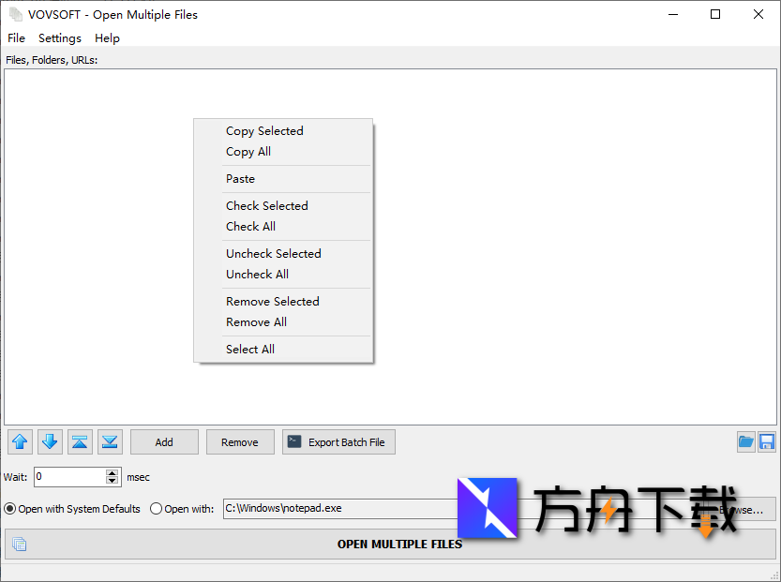Screen dimensions: 781x582
Task: Move selected item to top of list
Action: coord(80,441)
